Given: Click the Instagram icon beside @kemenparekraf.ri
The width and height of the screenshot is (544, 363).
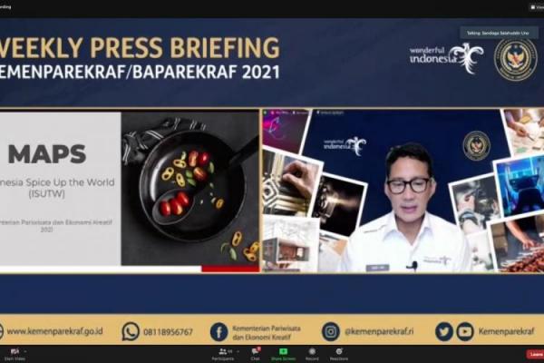Looking at the screenshot, I should (x=331, y=331).
